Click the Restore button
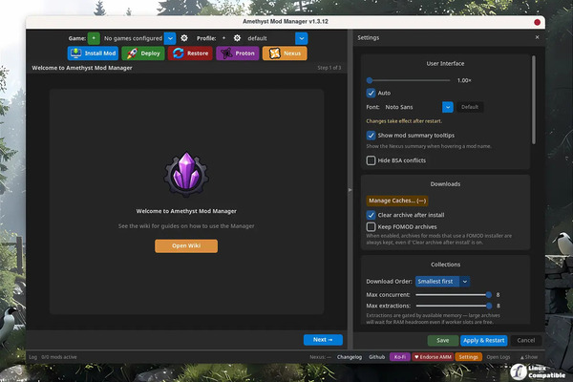 click(x=190, y=53)
